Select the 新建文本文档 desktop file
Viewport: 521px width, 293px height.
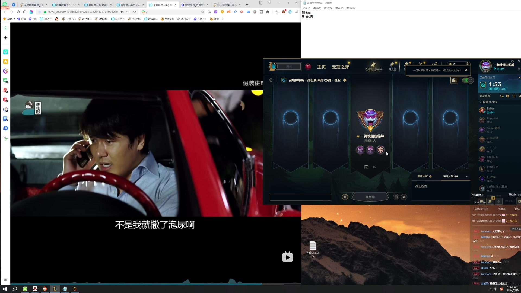pos(313,249)
